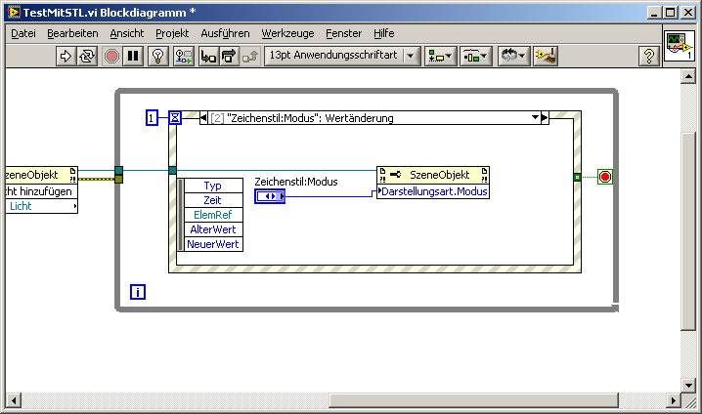Click the Step Into button
Viewport: 702px width, 414px height.
[208, 56]
